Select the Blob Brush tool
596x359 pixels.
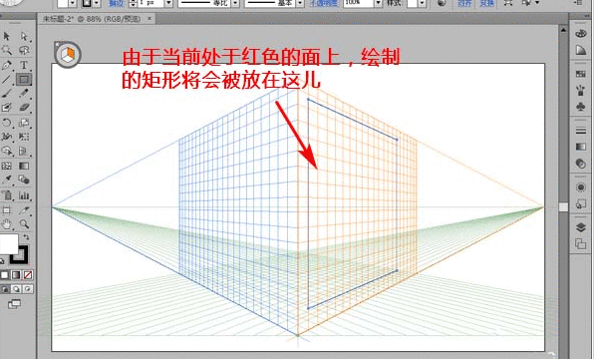[6, 108]
